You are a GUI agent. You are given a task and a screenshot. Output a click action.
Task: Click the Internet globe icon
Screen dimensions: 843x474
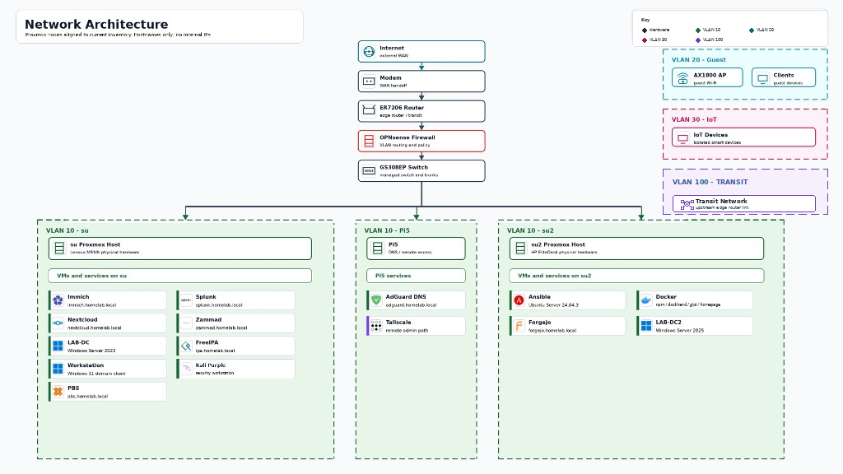369,52
